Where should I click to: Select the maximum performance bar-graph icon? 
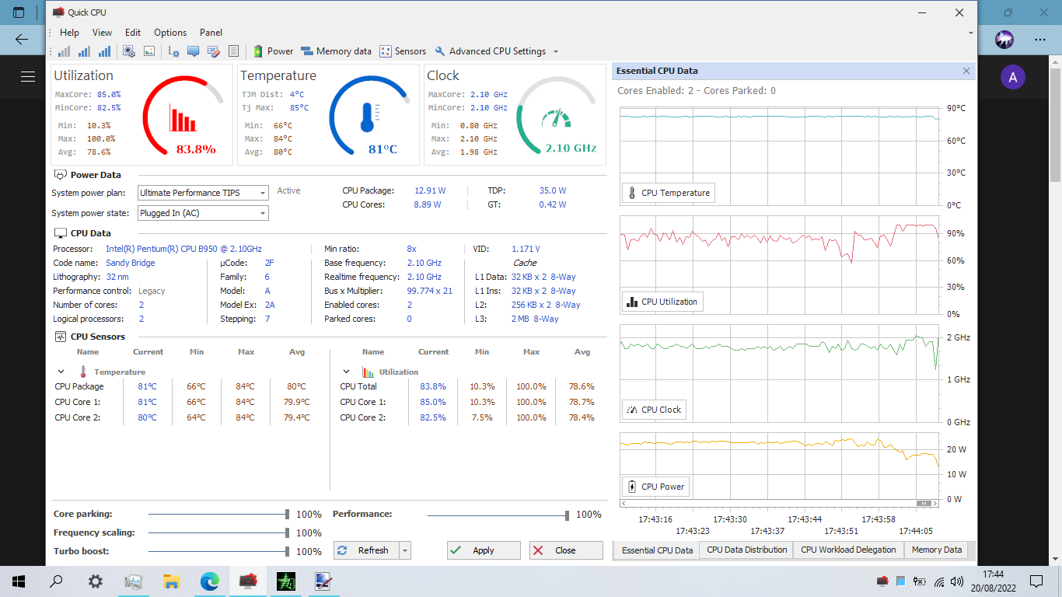[x=104, y=51]
